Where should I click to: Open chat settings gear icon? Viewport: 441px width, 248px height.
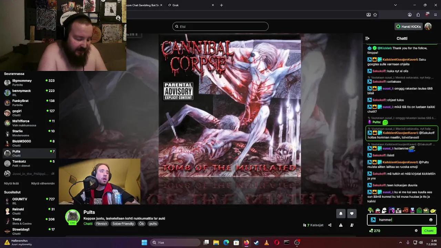[x=416, y=231]
